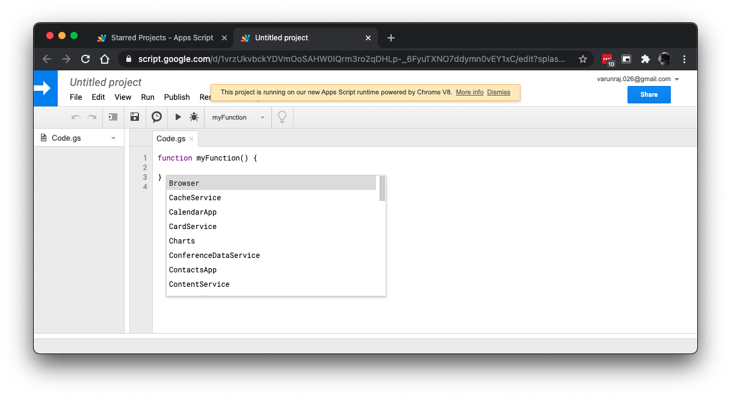Open the File menu
Screen dimensions: 731x398
(76, 97)
